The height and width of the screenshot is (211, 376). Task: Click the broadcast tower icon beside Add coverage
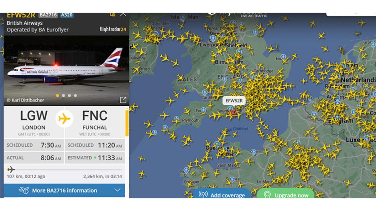click(x=203, y=194)
